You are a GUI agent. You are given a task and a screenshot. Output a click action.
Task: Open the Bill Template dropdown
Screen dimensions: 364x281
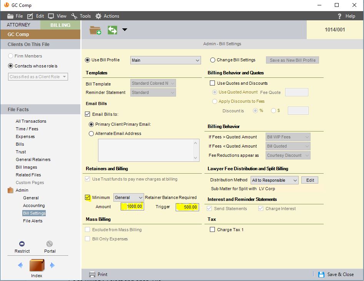[153, 83]
